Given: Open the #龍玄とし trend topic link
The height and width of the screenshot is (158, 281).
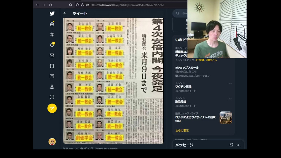Looking at the screenshot, I should (x=211, y=60).
